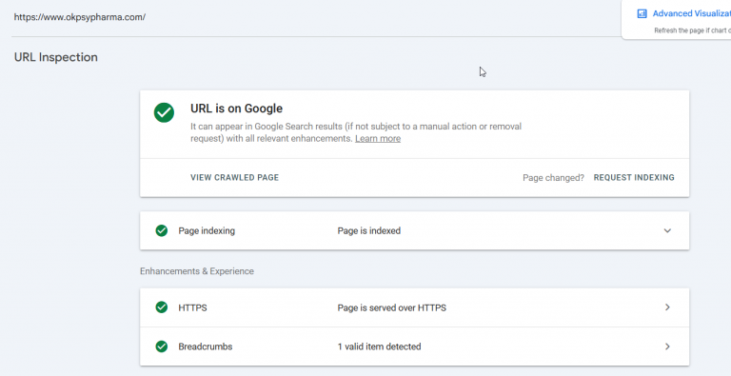Viewport: 731px width, 376px height.
Task: Open Breadcrumbs details arrow
Action: point(667,346)
